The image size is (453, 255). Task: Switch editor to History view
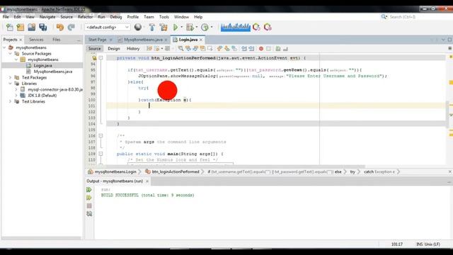pyautogui.click(x=133, y=49)
